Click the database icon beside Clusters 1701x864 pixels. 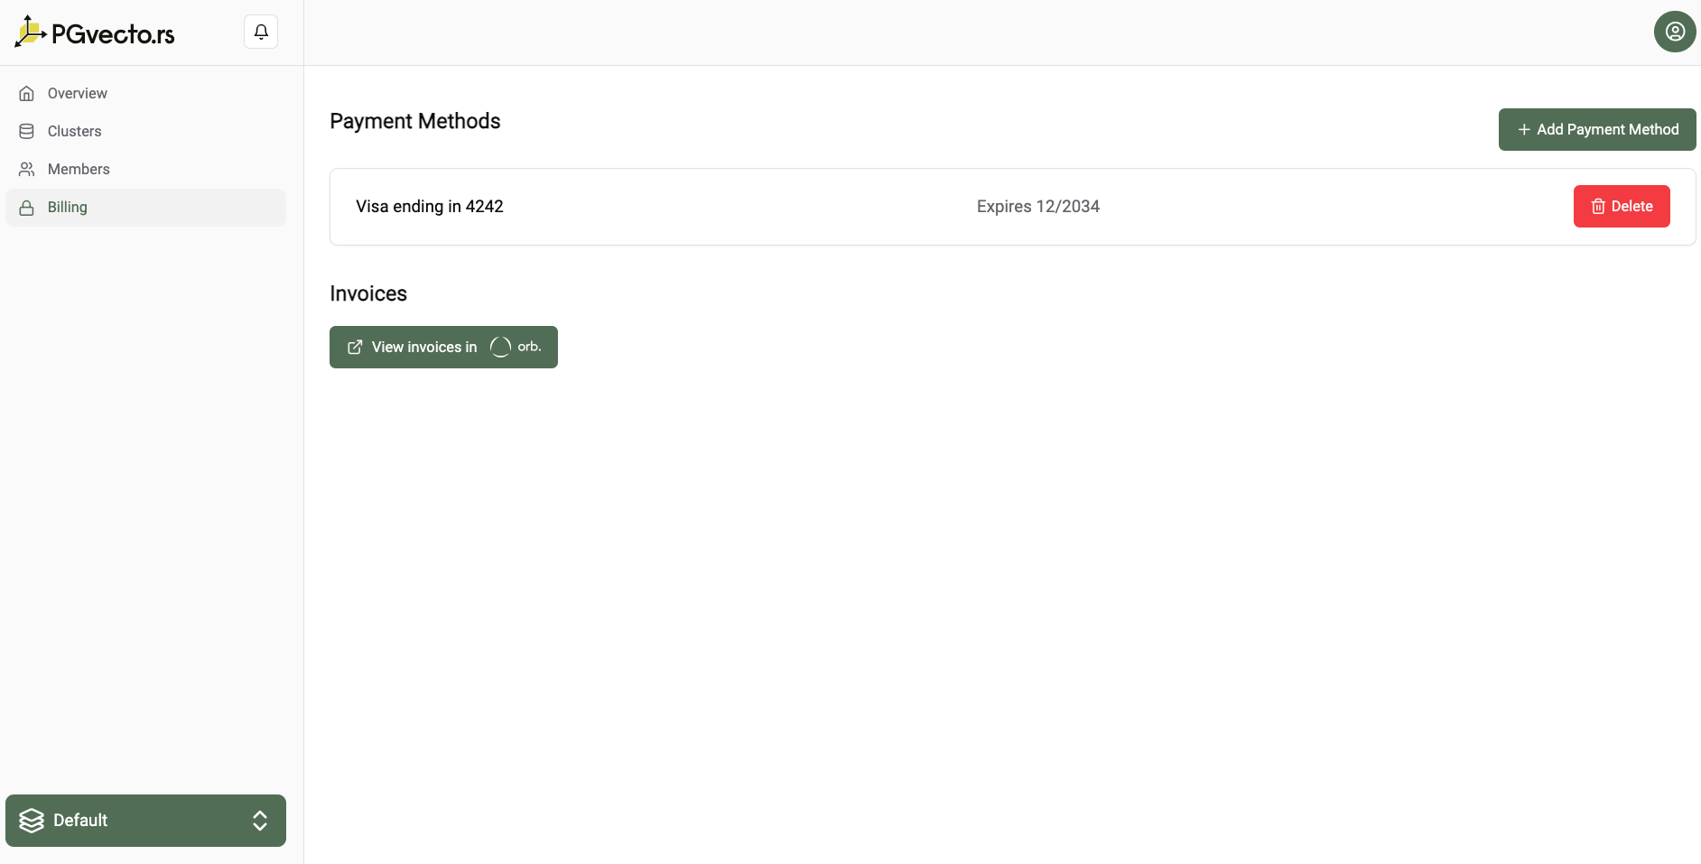[x=27, y=132]
